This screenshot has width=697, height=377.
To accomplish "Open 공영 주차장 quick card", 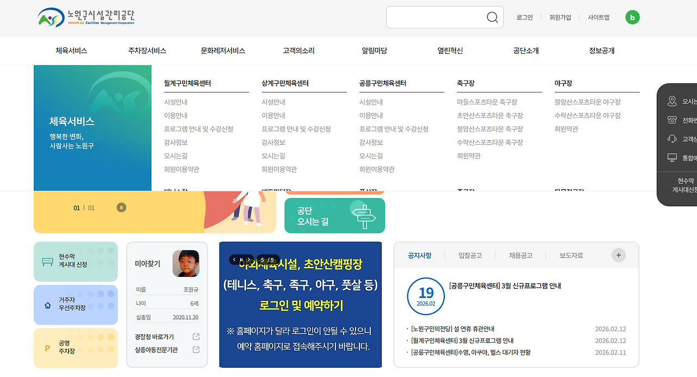I will tap(76, 348).
